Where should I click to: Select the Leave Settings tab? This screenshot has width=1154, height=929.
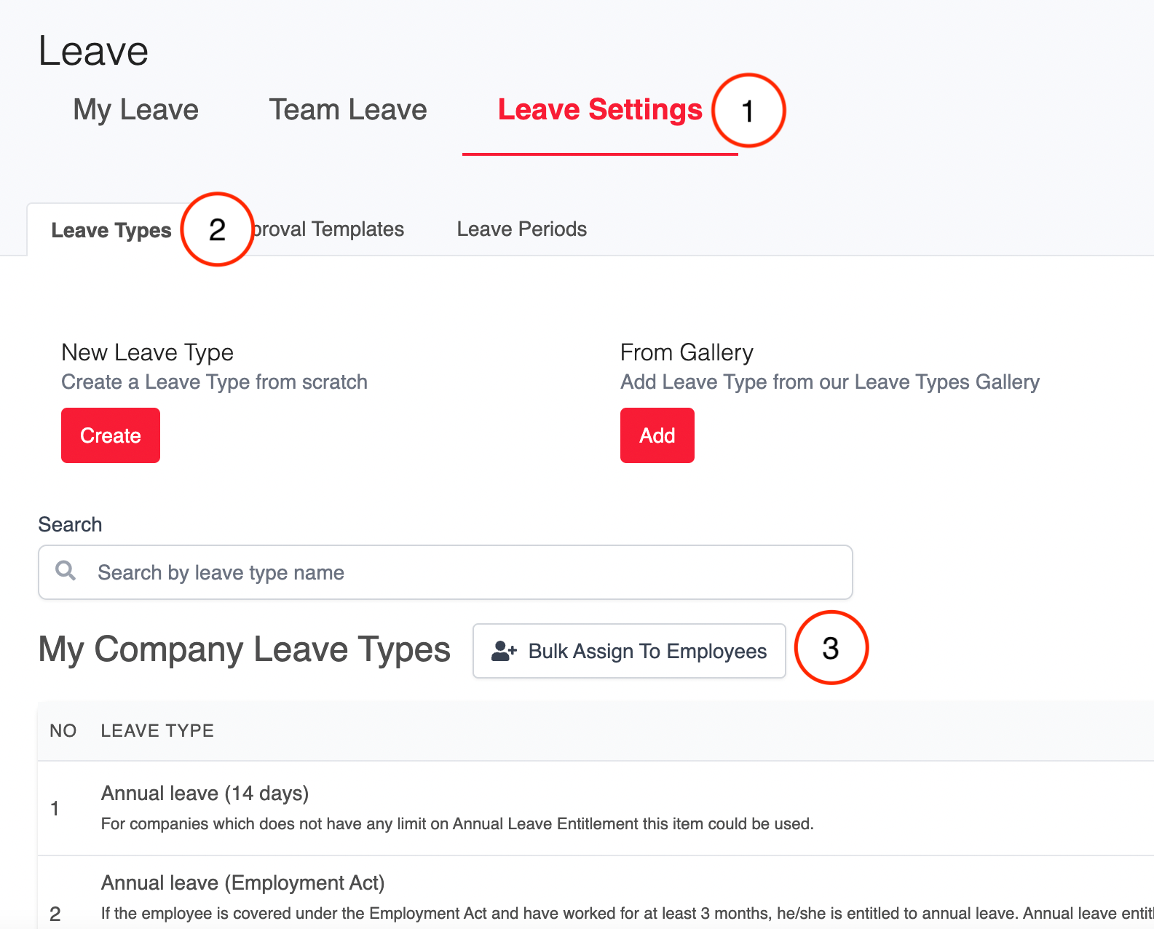click(x=600, y=110)
